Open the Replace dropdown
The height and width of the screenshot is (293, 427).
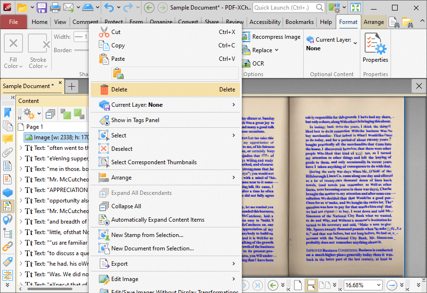(260, 50)
